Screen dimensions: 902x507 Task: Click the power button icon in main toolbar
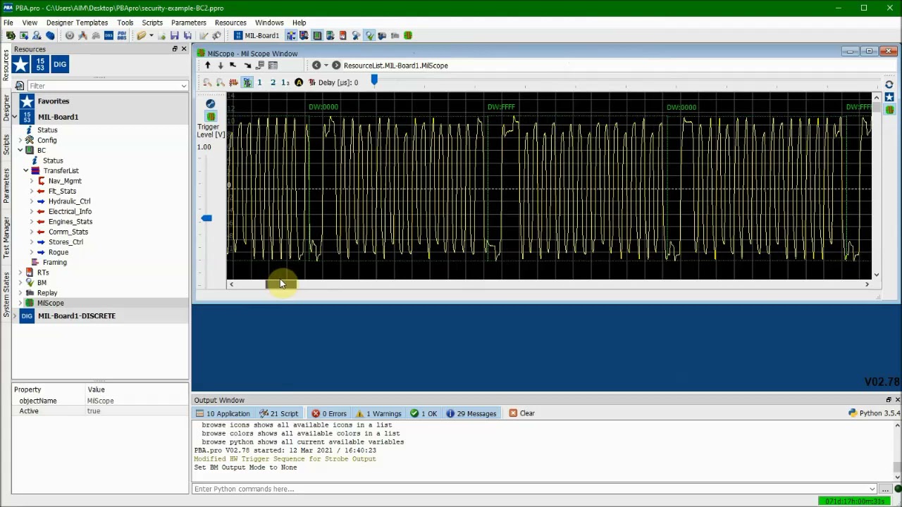[69, 35]
